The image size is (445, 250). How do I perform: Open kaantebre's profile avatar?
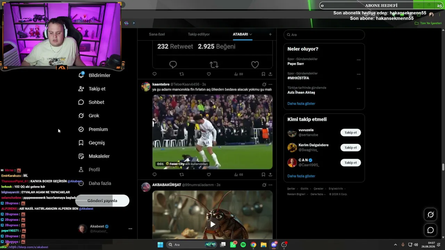coord(146,86)
